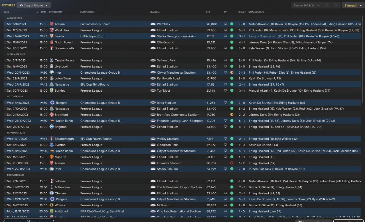This screenshot has height=222, width=365.
Task: Sort fixtures by the Time column header
Action: [43, 12]
